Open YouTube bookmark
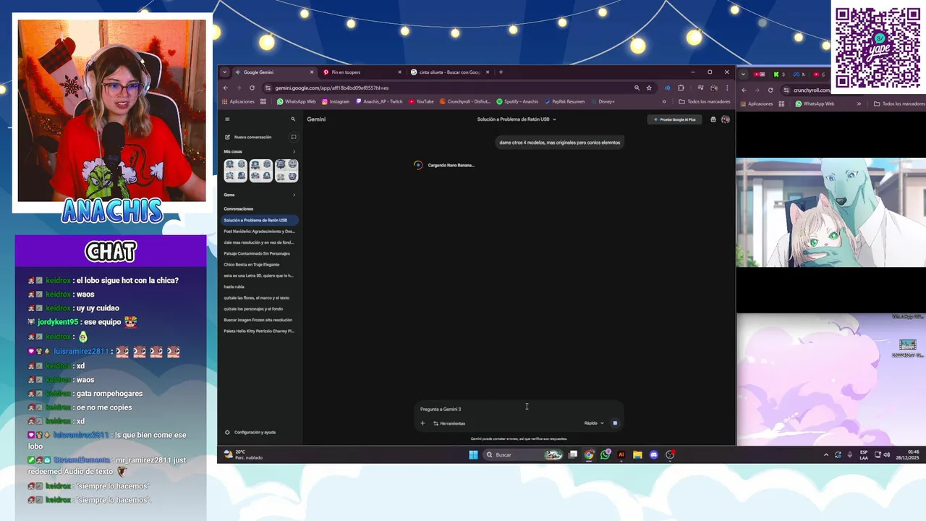The width and height of the screenshot is (926, 521). pos(421,101)
